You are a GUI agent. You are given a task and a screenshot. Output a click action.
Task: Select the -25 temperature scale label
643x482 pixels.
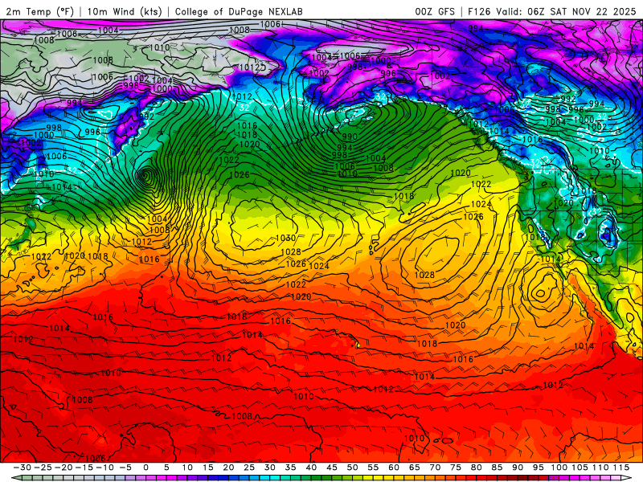[x=43, y=468]
